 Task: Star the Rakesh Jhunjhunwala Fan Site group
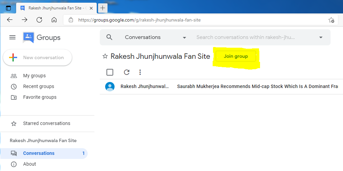[105, 56]
